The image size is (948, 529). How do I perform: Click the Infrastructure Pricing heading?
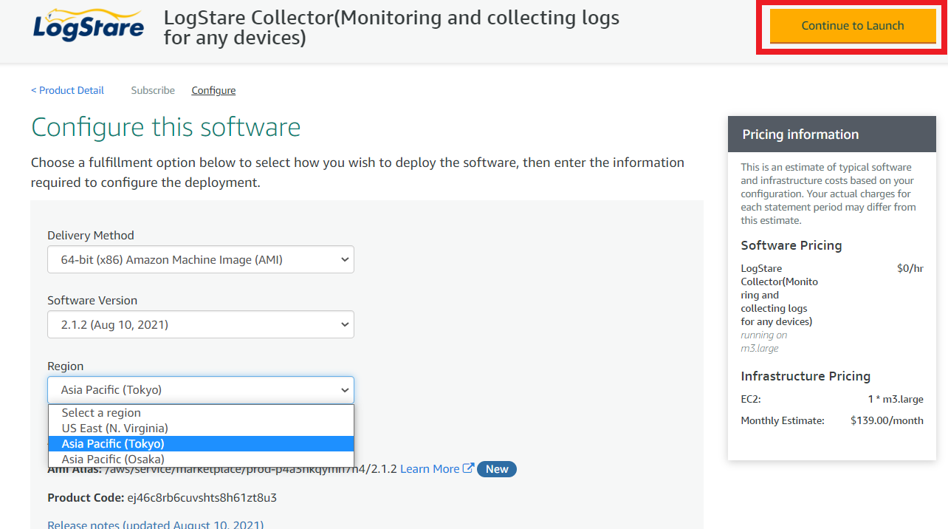806,376
